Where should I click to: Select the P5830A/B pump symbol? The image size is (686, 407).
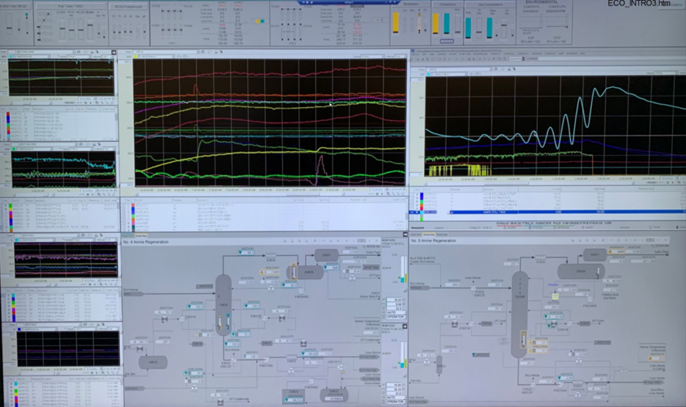pos(590,299)
